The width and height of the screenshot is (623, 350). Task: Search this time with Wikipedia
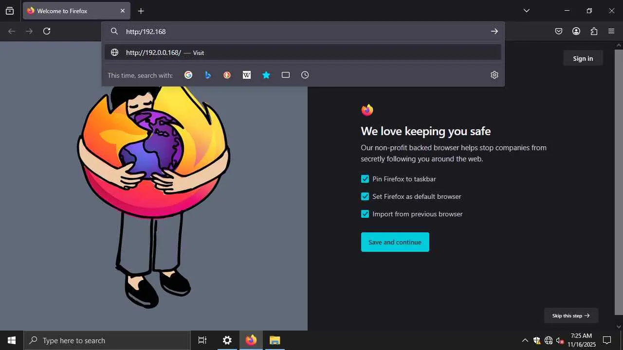pyautogui.click(x=247, y=75)
